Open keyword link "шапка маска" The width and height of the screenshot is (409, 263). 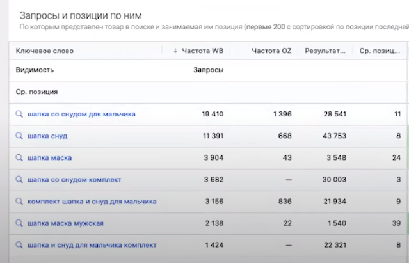[x=49, y=157]
